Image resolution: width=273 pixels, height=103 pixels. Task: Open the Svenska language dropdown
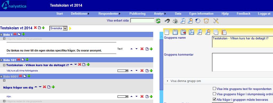click(x=58, y=28)
